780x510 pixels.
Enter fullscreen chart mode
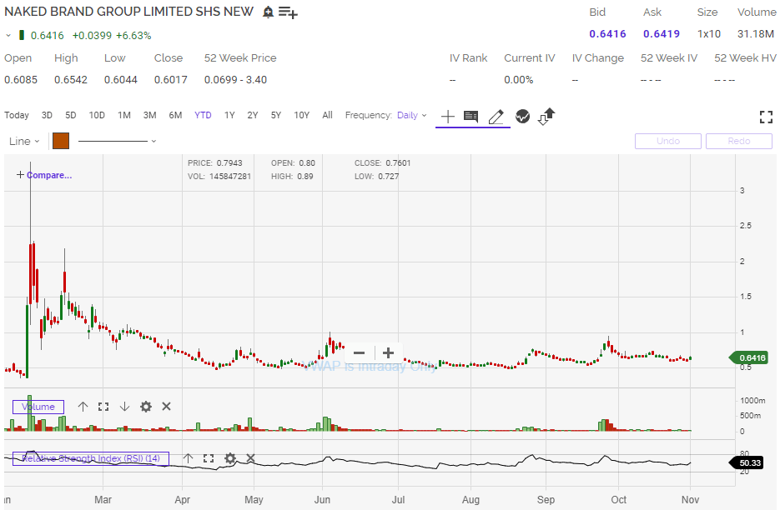click(x=766, y=117)
